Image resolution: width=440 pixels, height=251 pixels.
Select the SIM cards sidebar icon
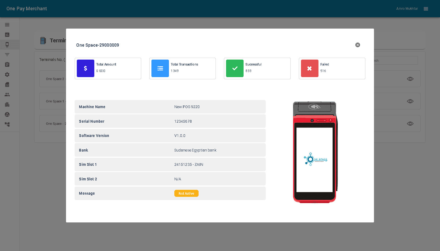[x=7, y=84]
